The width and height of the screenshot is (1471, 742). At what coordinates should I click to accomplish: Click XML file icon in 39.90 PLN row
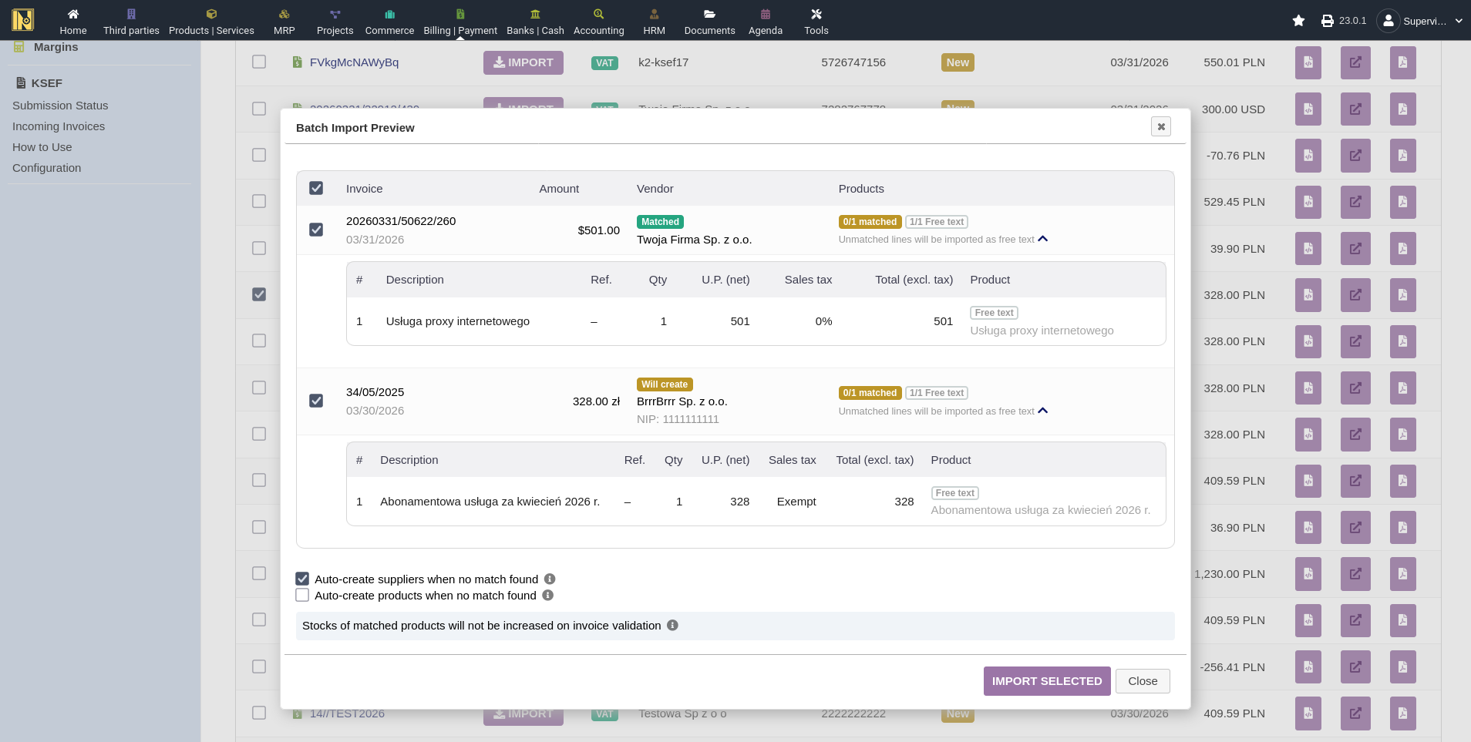click(1308, 248)
